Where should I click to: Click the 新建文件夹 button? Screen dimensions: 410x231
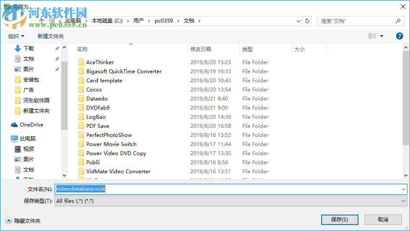50,36
